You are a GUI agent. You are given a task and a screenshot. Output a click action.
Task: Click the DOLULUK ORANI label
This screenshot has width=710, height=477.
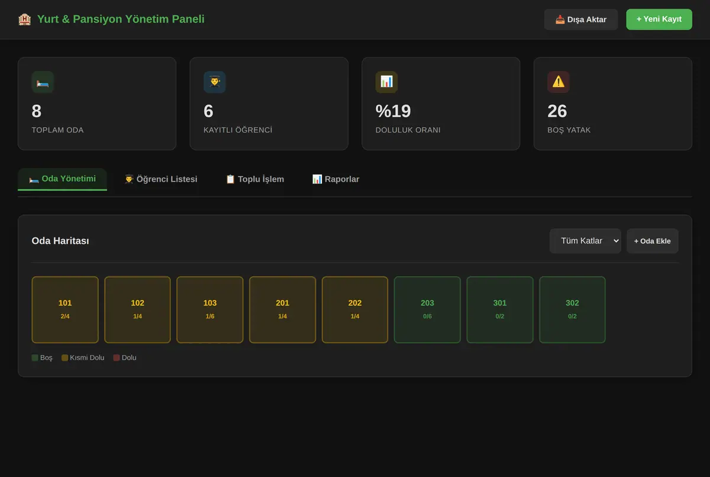(x=408, y=130)
